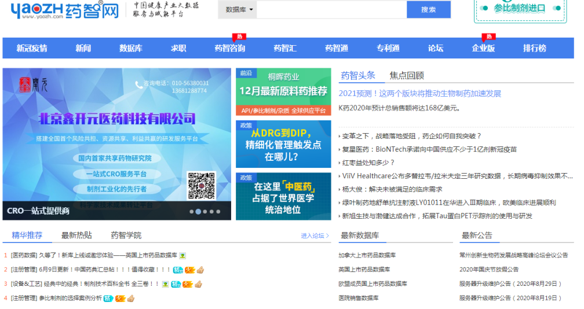The image size is (584, 309).
Task: Click image attachment icon on 英国上市药品数据库 post
Action: coord(183,256)
